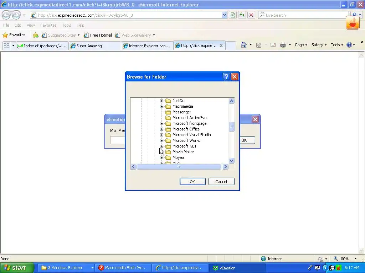Click the Home house icon
The height and width of the screenshot is (273, 365).
[244, 45]
